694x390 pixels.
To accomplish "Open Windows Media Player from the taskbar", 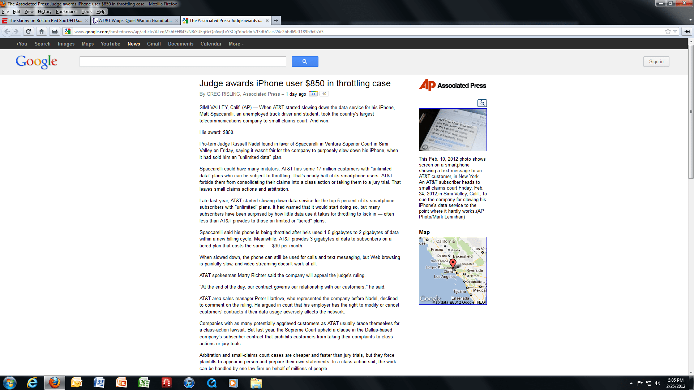I will tap(234, 383).
